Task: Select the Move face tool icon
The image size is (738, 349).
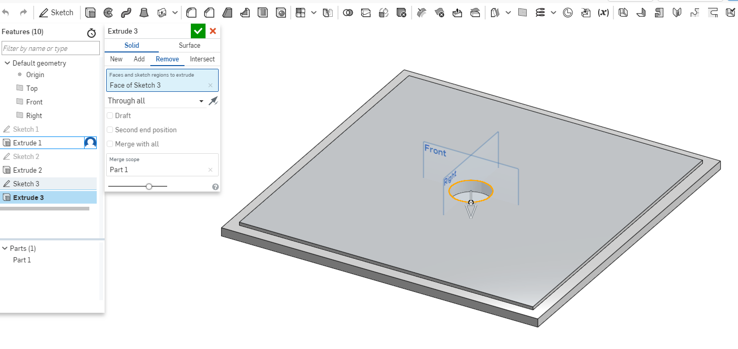Action: (x=457, y=13)
